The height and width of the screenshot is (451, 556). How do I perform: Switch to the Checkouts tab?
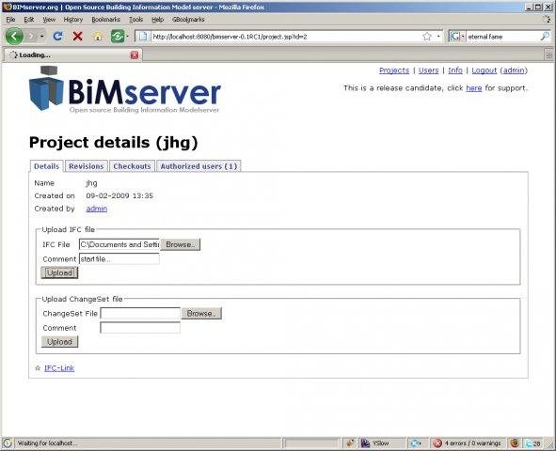pos(132,166)
